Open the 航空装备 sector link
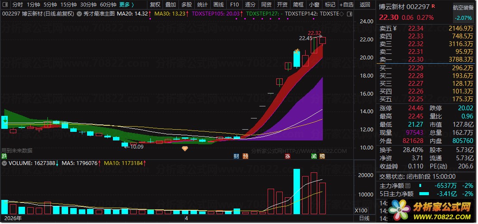Screen dimensions: 478x224 coord(463,8)
